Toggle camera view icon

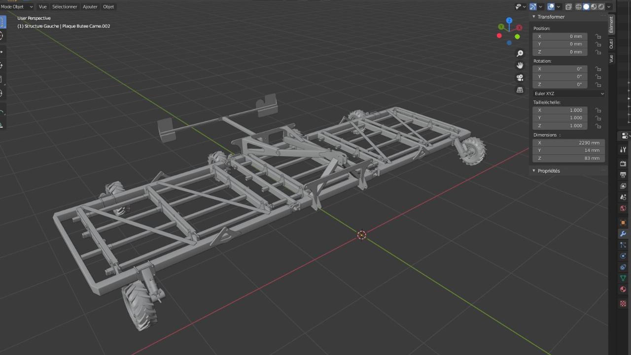(x=520, y=78)
